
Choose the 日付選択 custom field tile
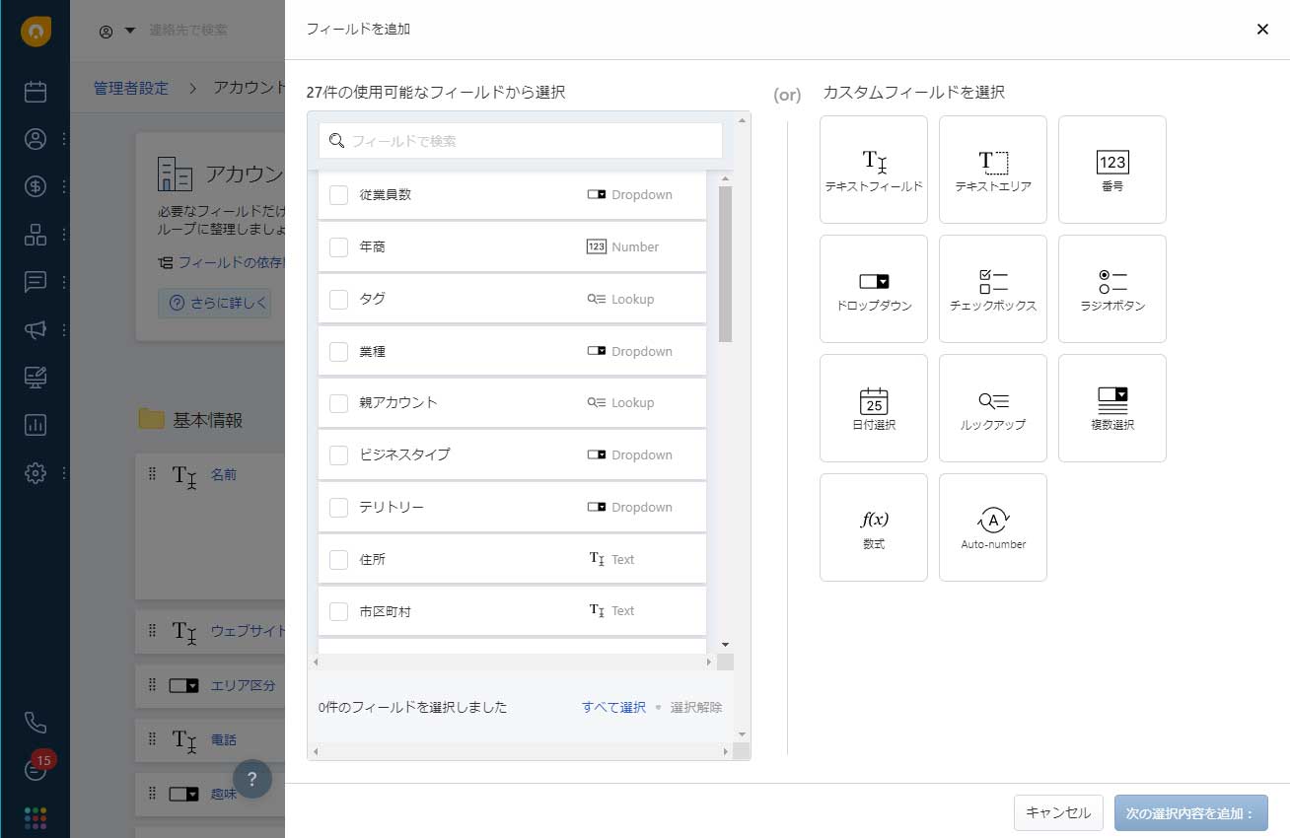pos(874,408)
